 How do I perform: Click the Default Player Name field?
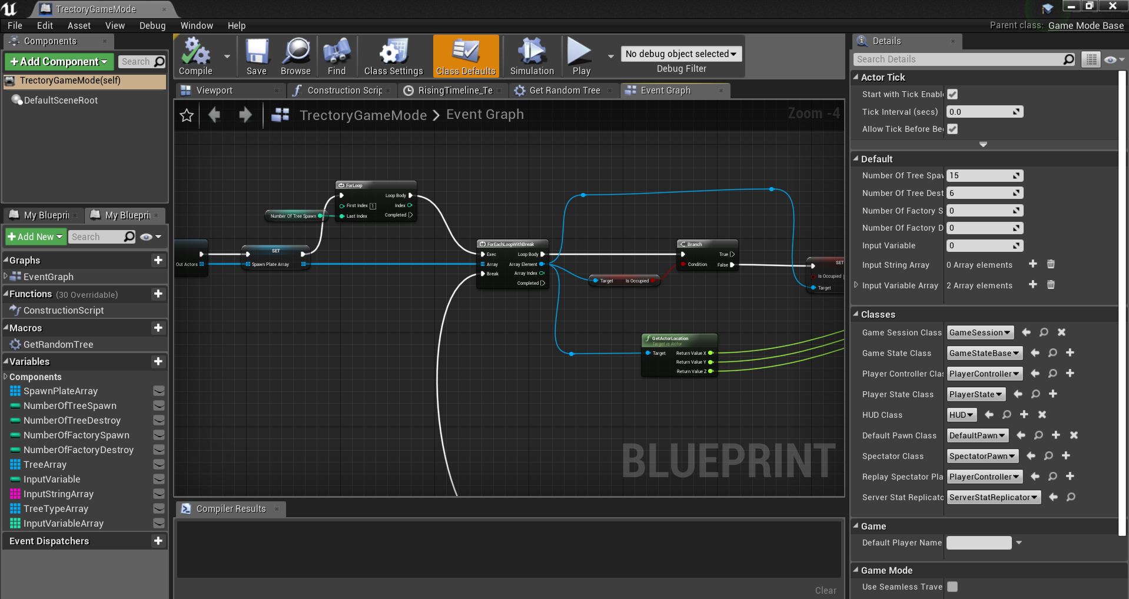tap(978, 543)
